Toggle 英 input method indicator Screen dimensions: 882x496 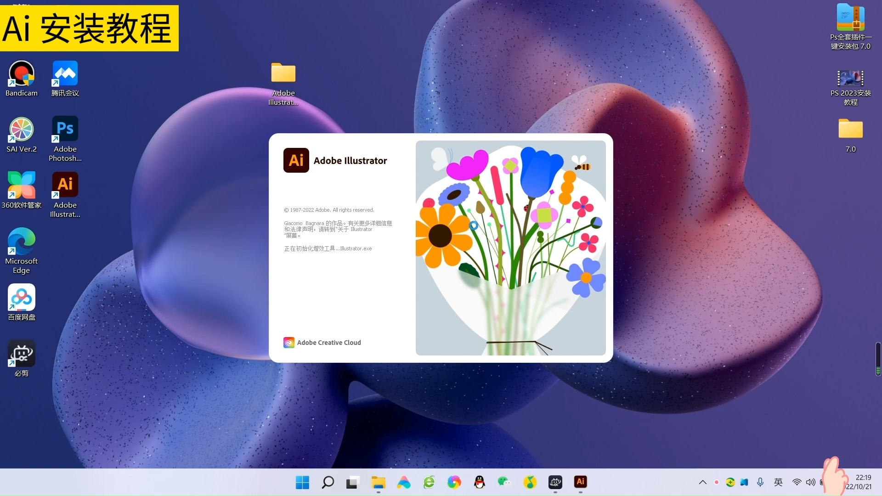(x=778, y=482)
